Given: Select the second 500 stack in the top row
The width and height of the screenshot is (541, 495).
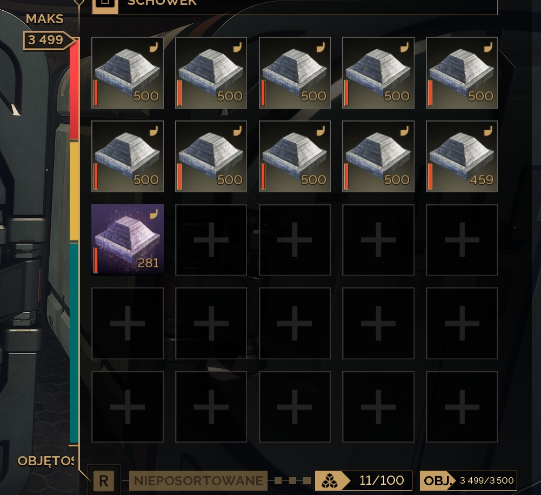Looking at the screenshot, I should coord(211,73).
